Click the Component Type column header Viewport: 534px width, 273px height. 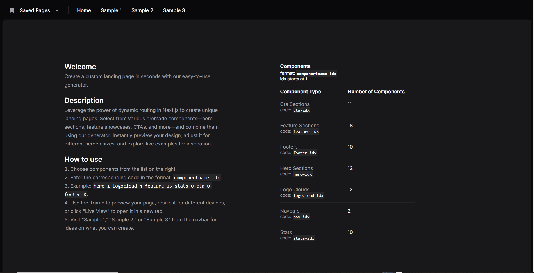(x=301, y=92)
